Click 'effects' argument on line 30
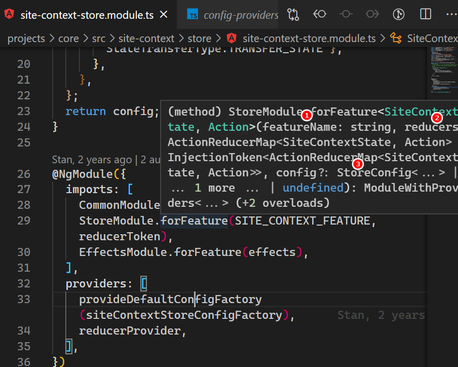Viewport: 458px width, 367px height. click(x=272, y=252)
